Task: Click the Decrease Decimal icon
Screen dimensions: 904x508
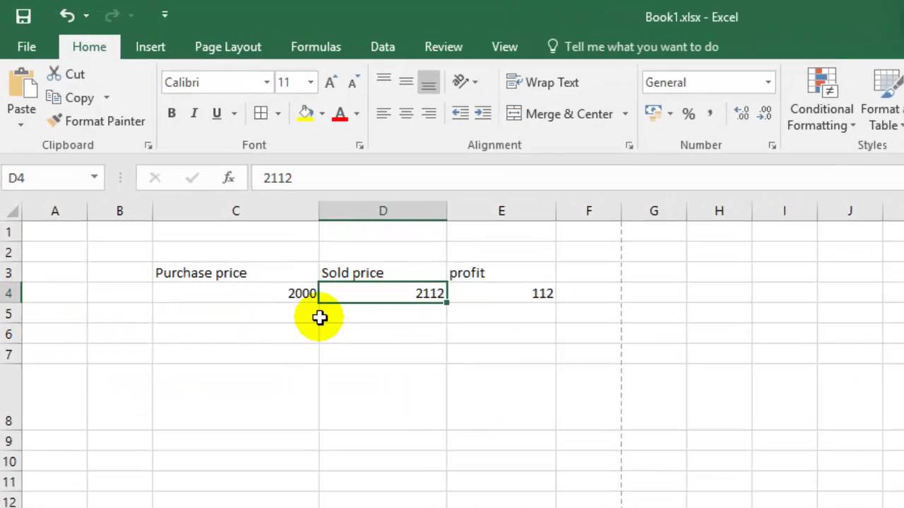Action: 764,113
